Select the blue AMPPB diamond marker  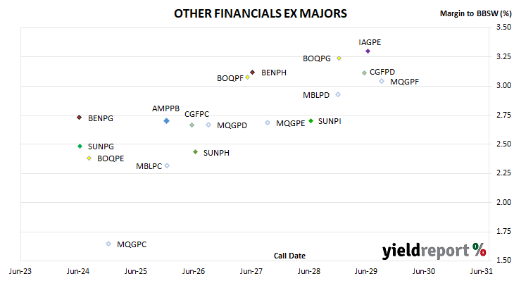tap(167, 121)
